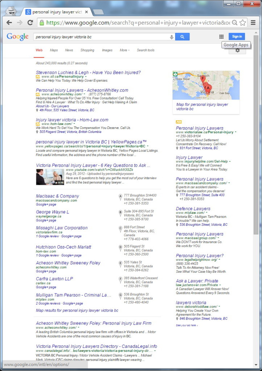262x371 pixels.
Task: Open 'Ask a Lawyer: Private' ad
Action: 197,281
